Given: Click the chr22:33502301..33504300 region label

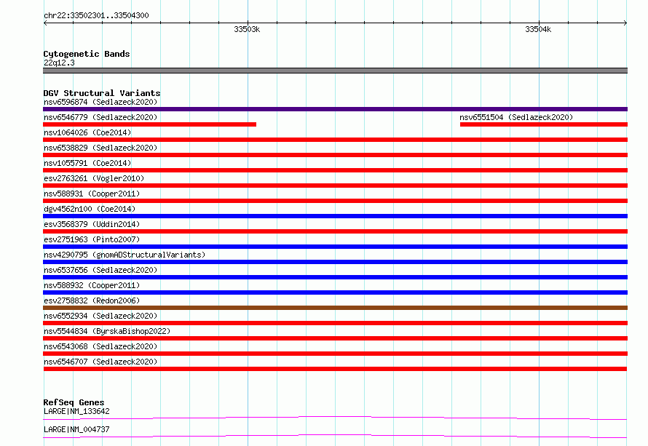Looking at the screenshot, I should click(96, 15).
